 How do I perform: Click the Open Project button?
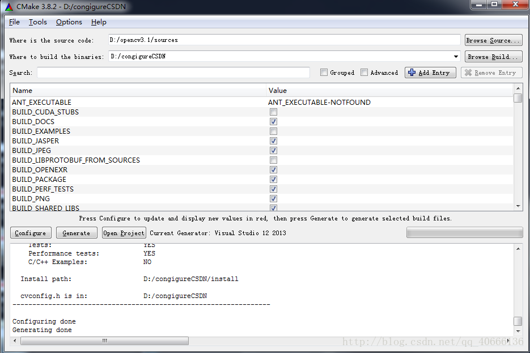(124, 233)
